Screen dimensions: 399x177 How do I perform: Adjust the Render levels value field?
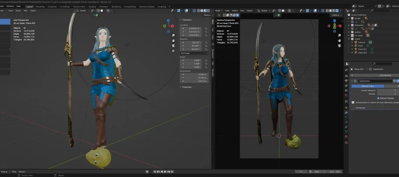pyautogui.click(x=388, y=94)
